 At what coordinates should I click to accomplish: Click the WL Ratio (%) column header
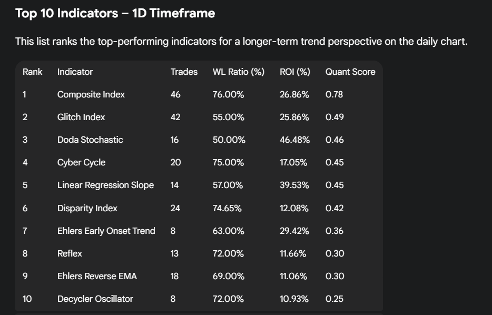pos(238,72)
